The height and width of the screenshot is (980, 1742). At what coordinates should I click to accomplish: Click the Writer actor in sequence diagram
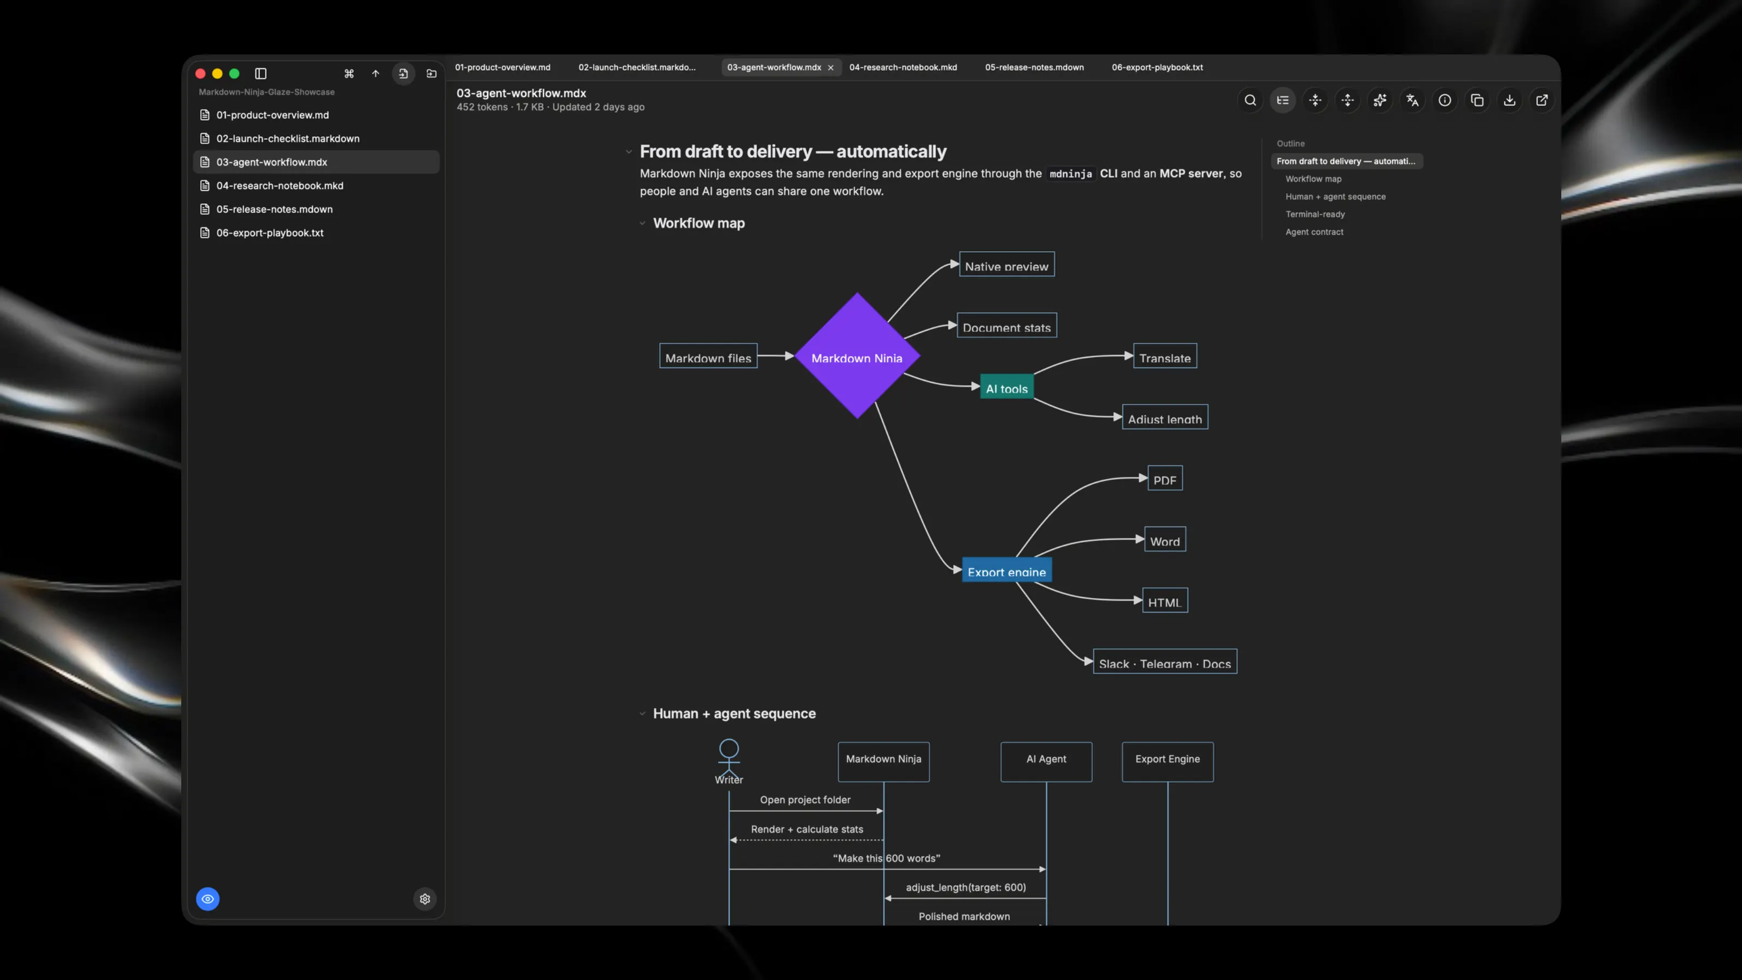729,762
